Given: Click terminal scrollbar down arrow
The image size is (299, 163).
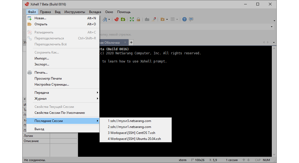Looking at the screenshot, I should click(x=274, y=155).
